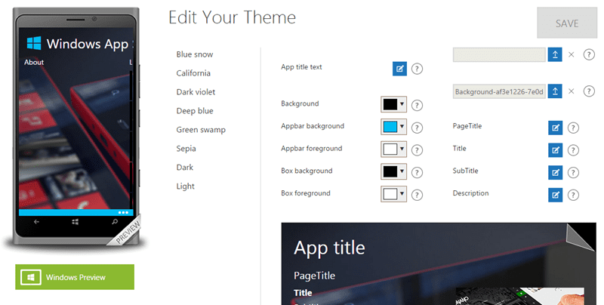Click the App title text in theme preview
The height and width of the screenshot is (305, 604).
tap(329, 248)
